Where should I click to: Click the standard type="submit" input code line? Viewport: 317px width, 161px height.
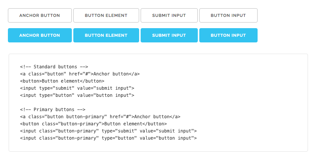[77, 88]
